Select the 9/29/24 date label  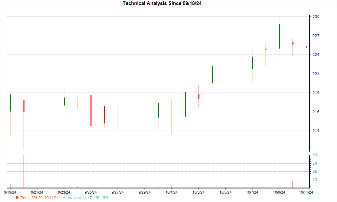[145, 192]
